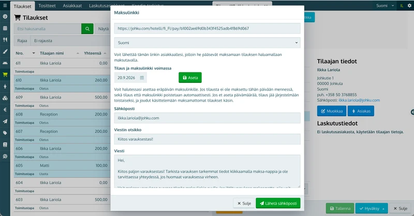
Task: Select order 610 row
Action: point(62,80)
